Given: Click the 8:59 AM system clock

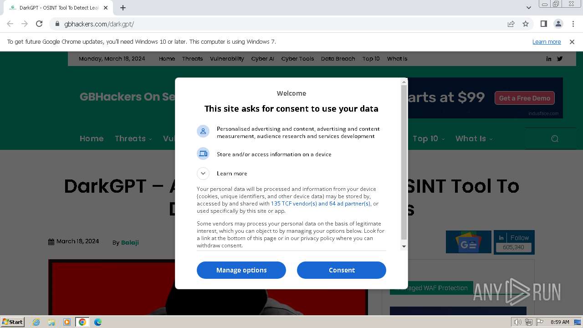Looking at the screenshot, I should pyautogui.click(x=560, y=322).
